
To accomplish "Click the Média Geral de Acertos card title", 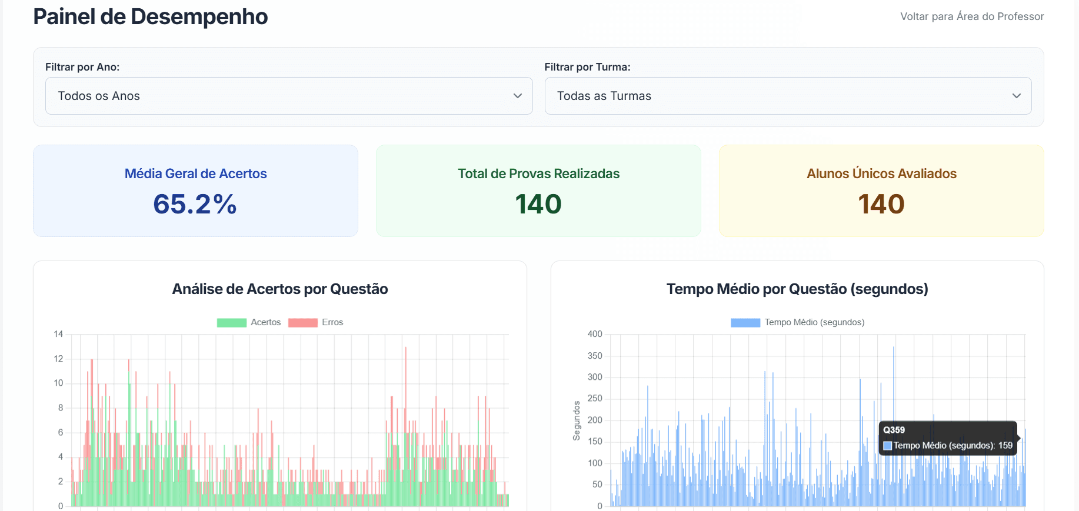I will tap(195, 173).
